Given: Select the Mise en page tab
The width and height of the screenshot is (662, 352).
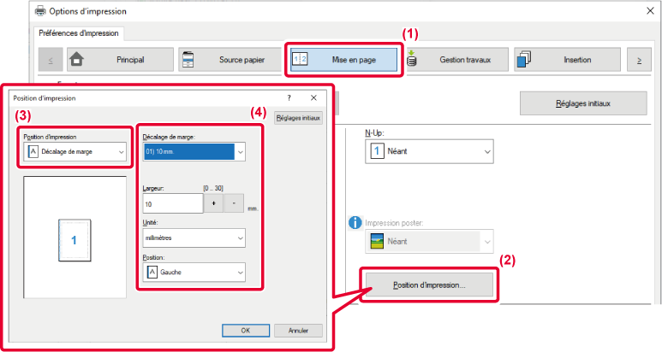Looking at the screenshot, I should tap(344, 60).
